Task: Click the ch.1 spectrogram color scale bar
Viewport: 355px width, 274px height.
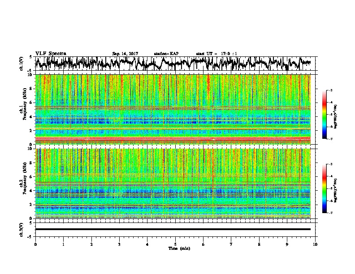Action: click(x=324, y=115)
